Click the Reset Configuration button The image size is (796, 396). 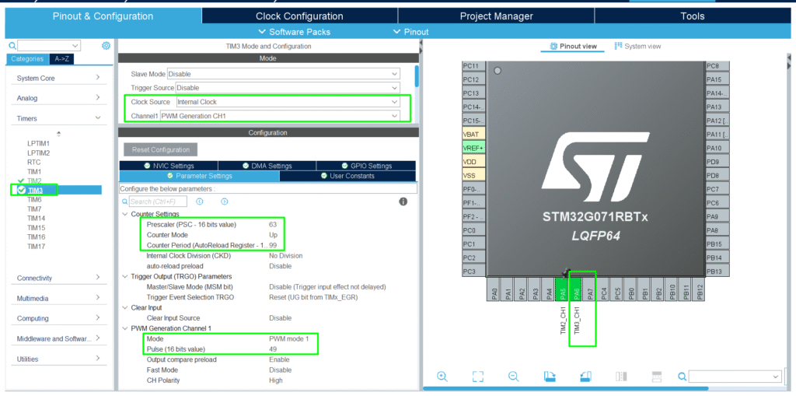[x=160, y=149]
